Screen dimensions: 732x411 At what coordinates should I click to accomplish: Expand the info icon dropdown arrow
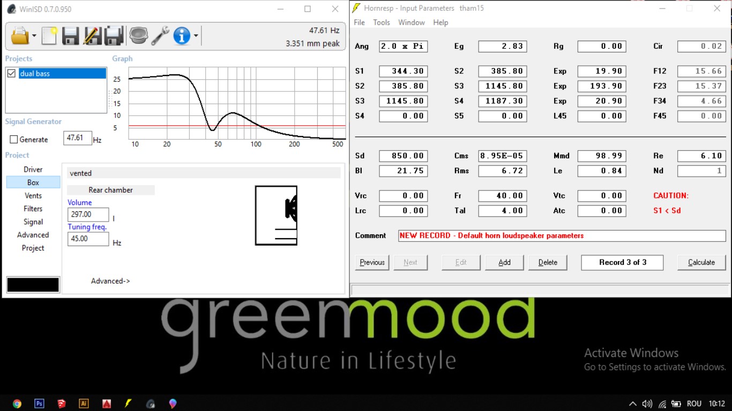click(196, 36)
